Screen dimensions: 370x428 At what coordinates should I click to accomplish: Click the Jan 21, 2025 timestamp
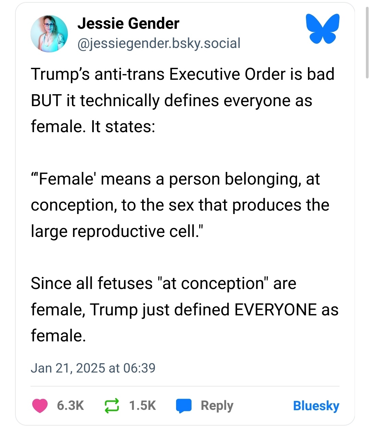[93, 368]
